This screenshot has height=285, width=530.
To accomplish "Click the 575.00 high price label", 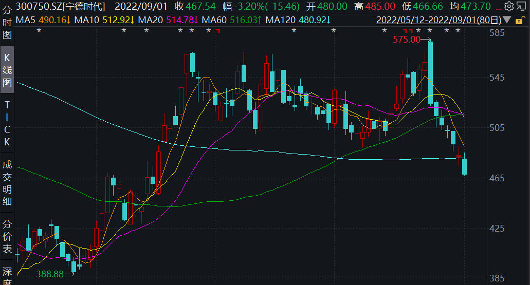I will (407, 40).
